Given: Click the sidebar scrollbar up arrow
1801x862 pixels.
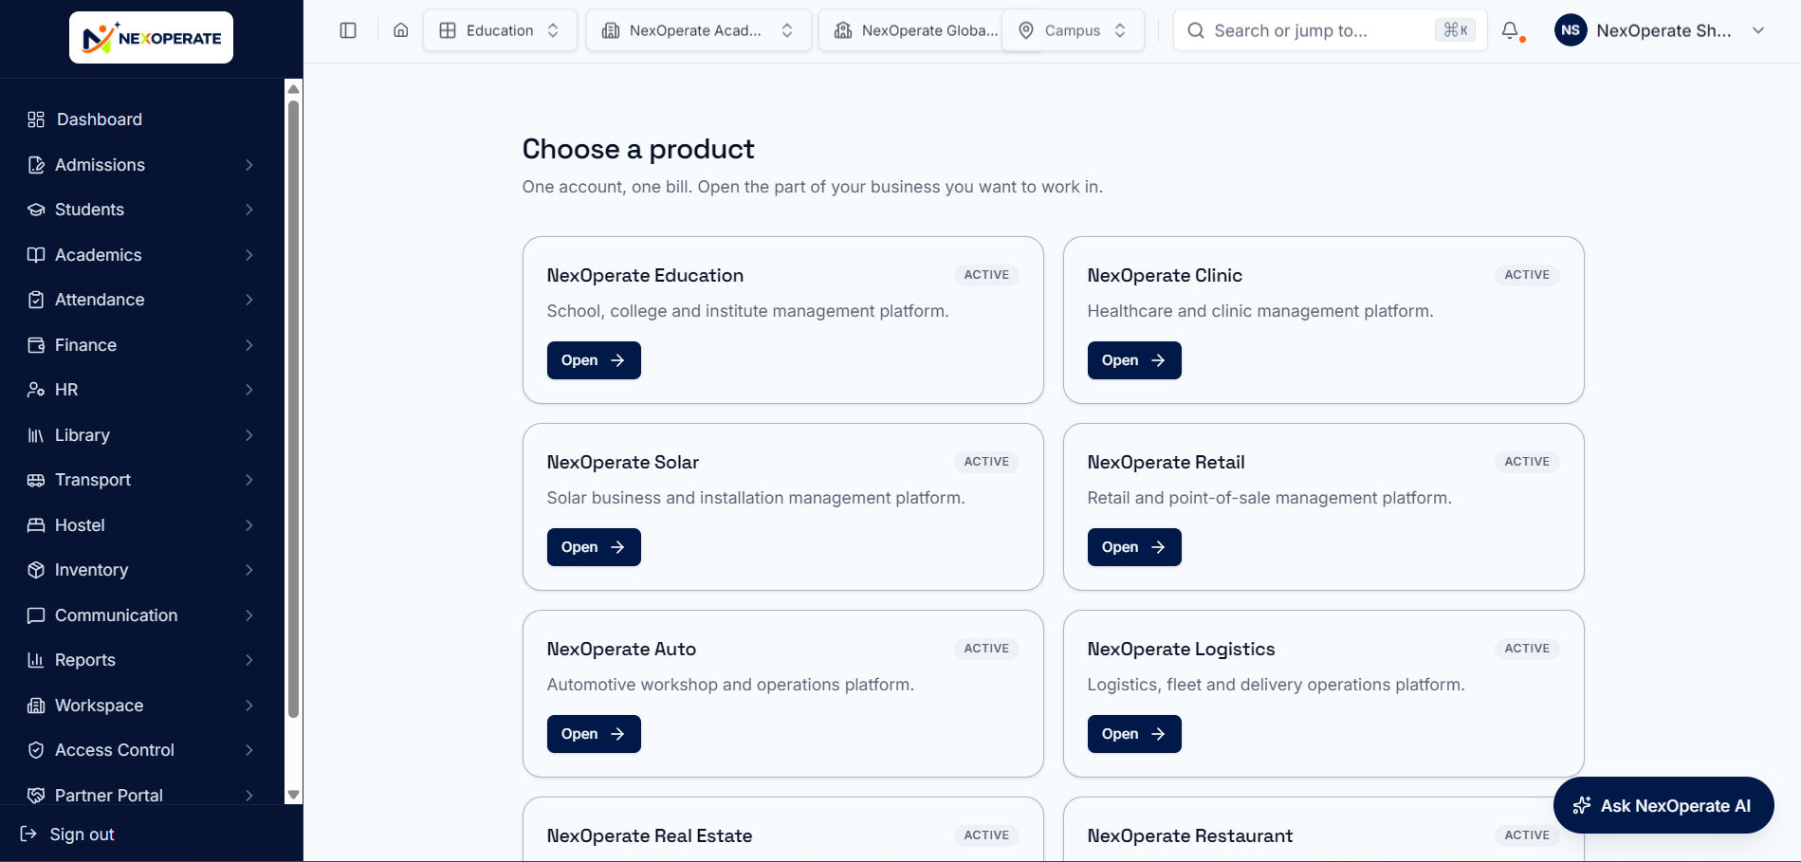Looking at the screenshot, I should 294,89.
